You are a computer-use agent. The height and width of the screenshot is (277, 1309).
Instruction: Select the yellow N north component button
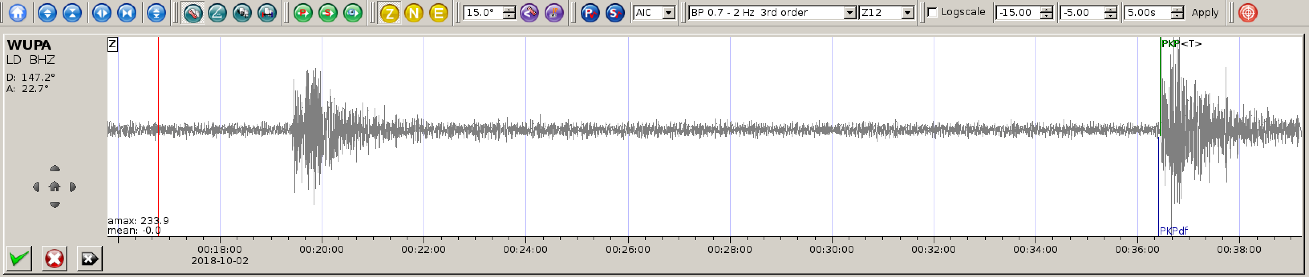(x=414, y=13)
